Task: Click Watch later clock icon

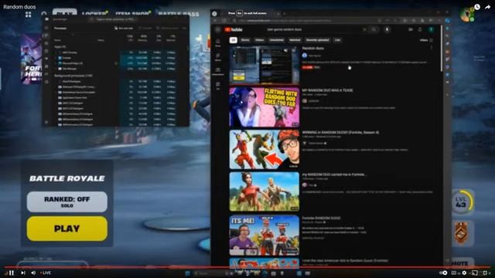Action: tap(477, 7)
